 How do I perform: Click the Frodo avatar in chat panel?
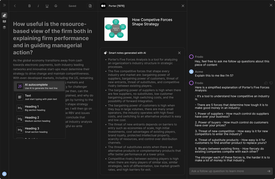tap(191, 57)
